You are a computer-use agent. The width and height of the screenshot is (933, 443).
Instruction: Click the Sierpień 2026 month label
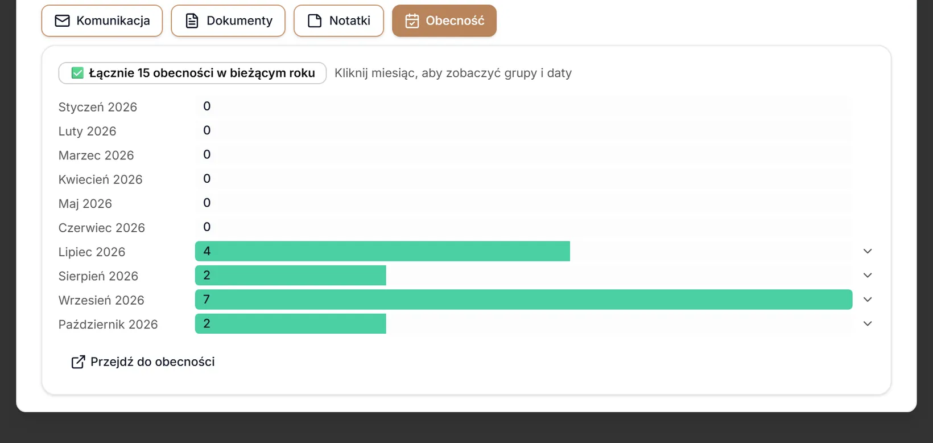98,276
